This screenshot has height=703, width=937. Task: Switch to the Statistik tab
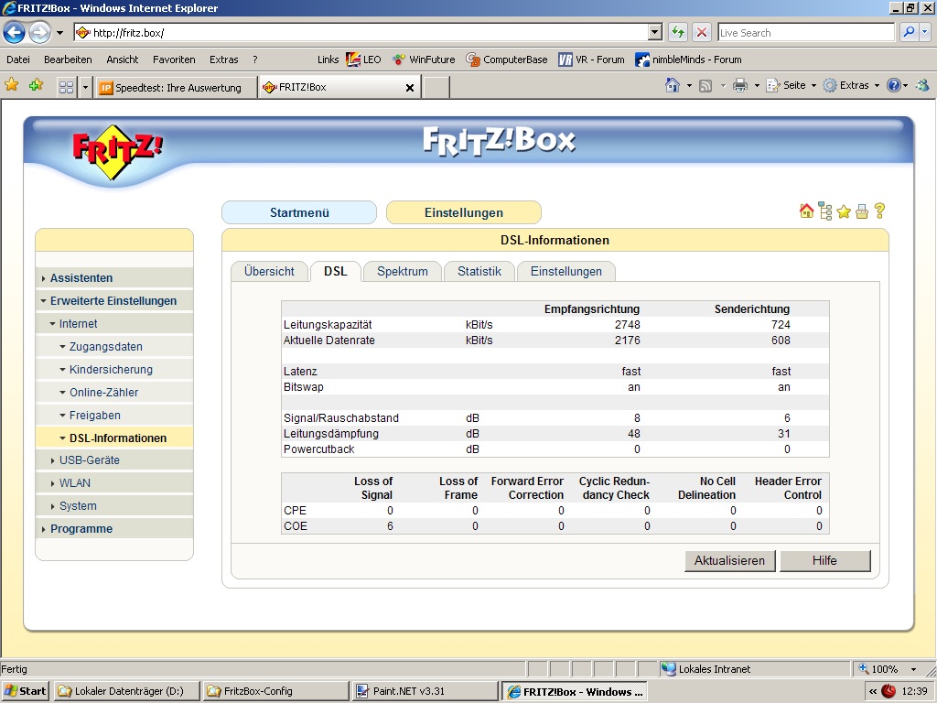pos(479,271)
